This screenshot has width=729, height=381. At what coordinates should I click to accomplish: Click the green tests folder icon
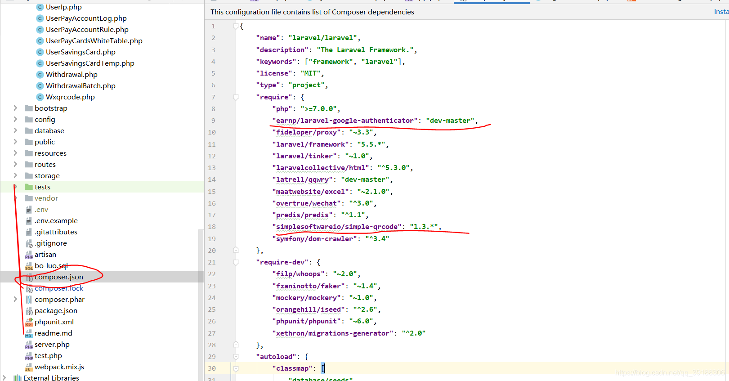point(29,187)
